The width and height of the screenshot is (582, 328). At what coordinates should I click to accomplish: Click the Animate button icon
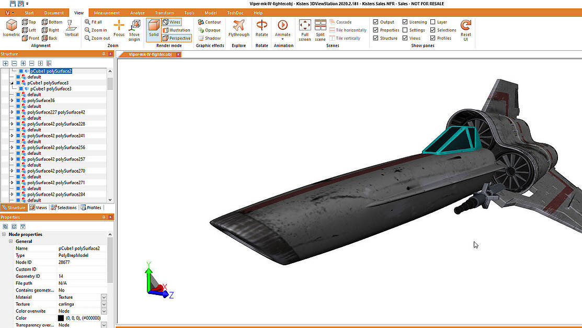pos(282,25)
